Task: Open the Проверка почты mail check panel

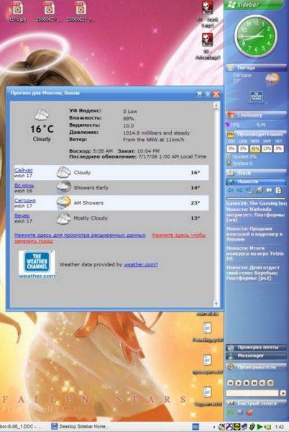Action: [256, 348]
